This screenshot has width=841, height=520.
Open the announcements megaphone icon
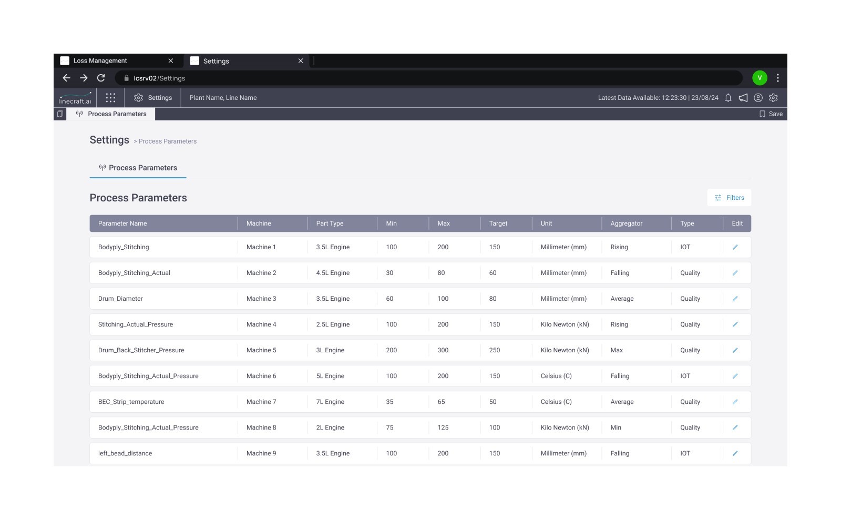[x=743, y=98]
